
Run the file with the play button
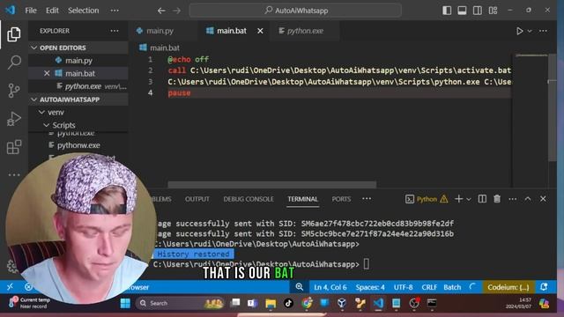(x=519, y=31)
